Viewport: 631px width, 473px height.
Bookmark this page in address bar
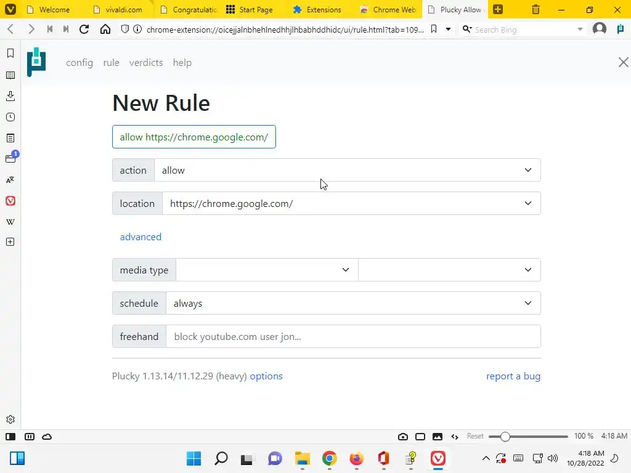point(434,29)
